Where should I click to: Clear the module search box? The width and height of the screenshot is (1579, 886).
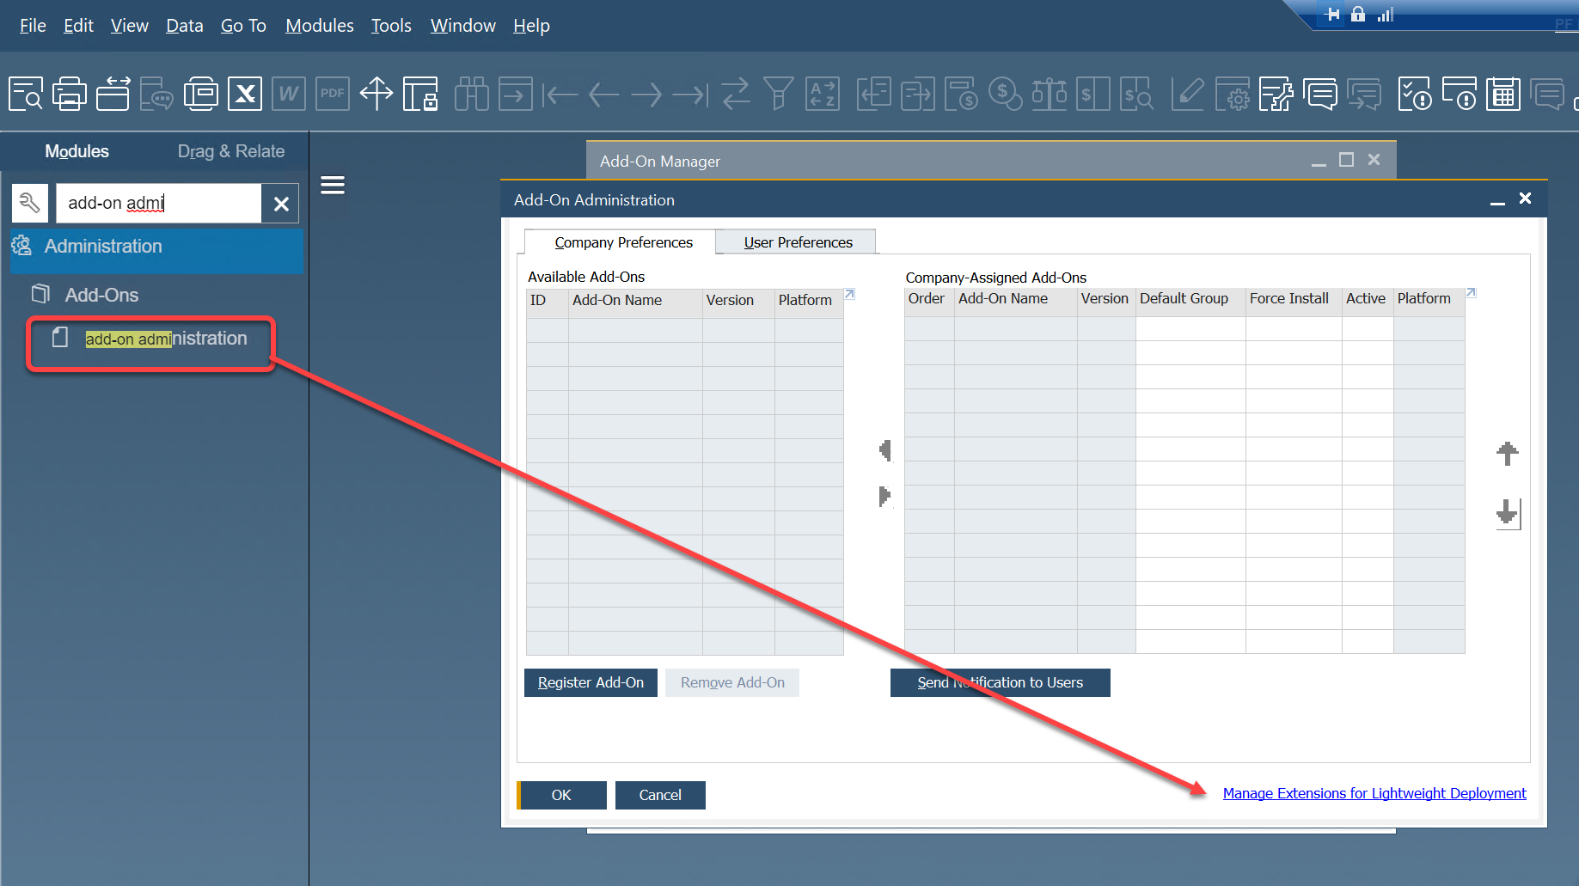click(281, 204)
